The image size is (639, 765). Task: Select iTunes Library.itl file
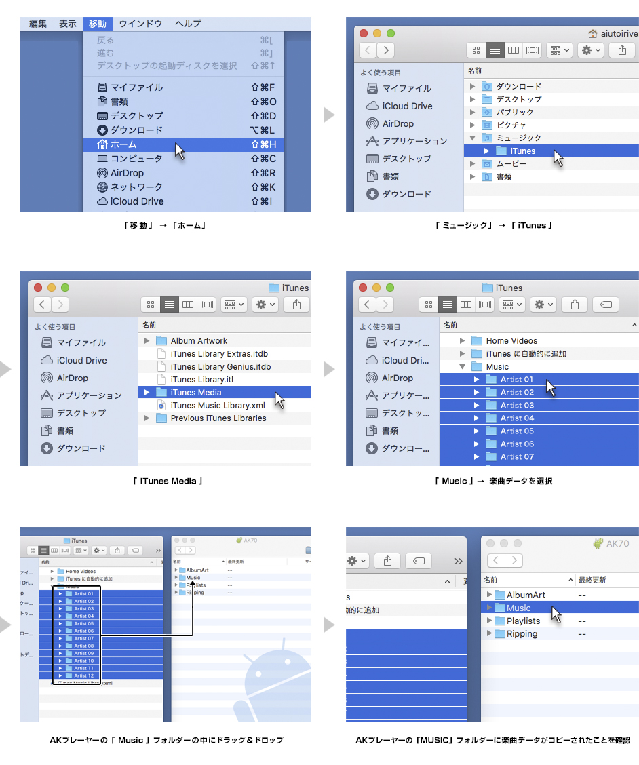201,380
